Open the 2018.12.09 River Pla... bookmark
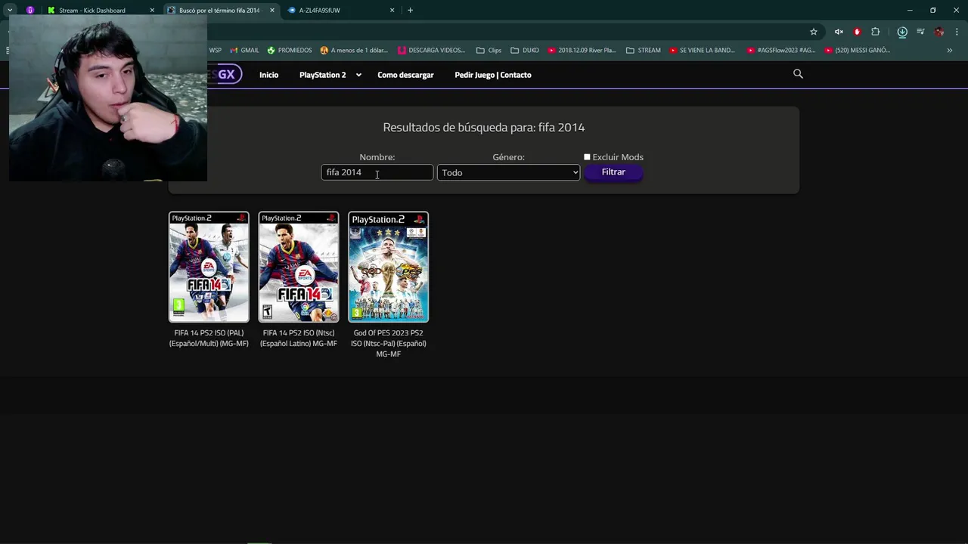The height and width of the screenshot is (544, 968). pyautogui.click(x=582, y=51)
